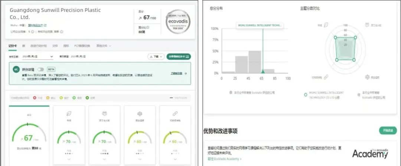Click the chain-link icon beside the radar chart

[326, 77]
